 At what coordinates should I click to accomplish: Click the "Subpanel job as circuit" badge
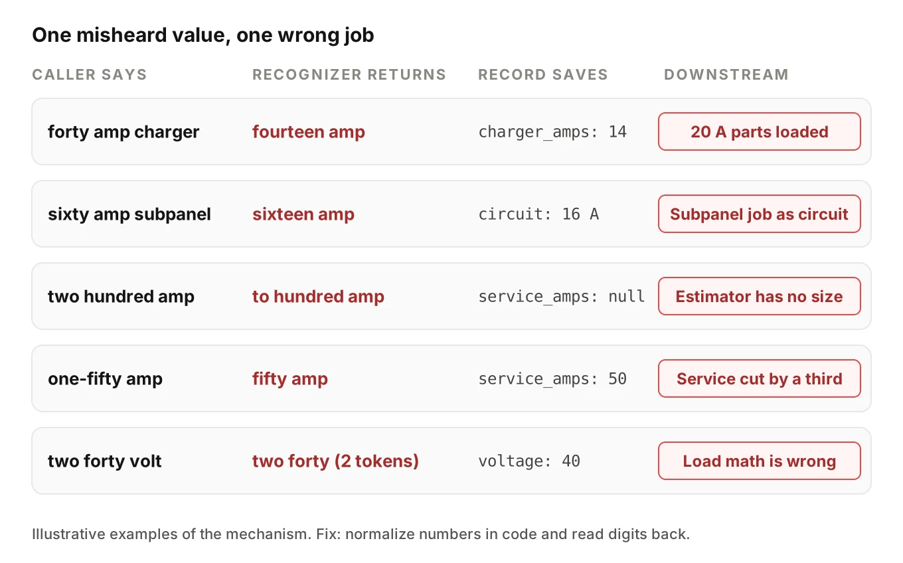tap(760, 214)
